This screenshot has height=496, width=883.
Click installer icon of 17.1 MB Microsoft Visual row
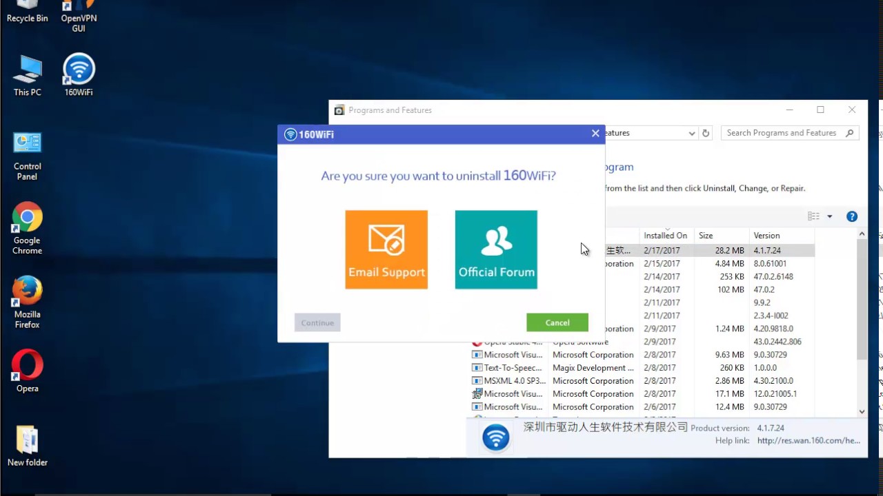(x=477, y=394)
